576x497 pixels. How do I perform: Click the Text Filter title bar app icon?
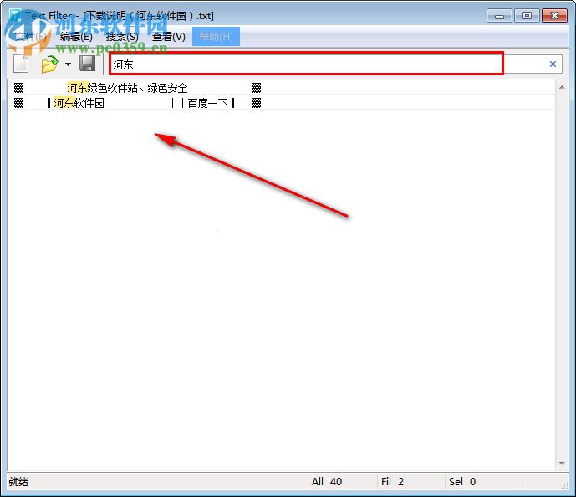15,15
